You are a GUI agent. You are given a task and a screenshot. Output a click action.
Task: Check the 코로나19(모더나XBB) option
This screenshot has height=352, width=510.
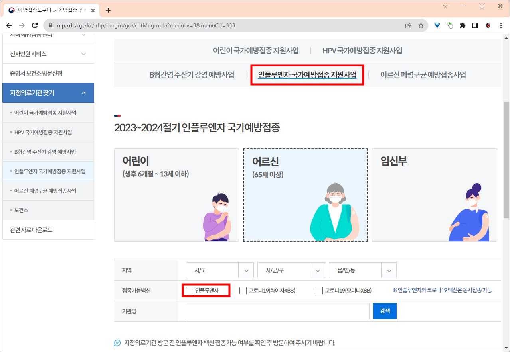(x=319, y=291)
